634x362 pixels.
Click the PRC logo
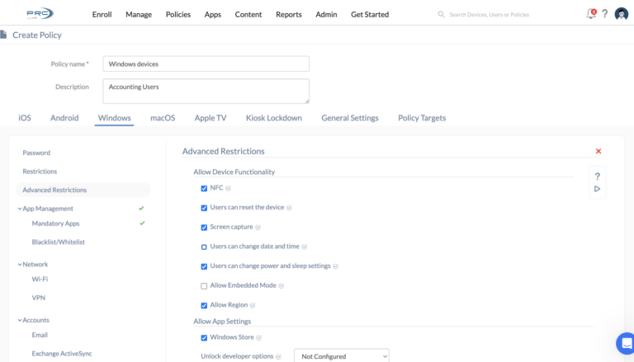[x=40, y=14]
